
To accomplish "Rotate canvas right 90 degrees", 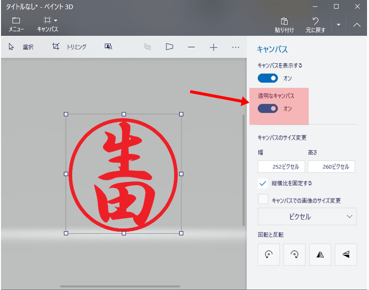I will [295, 254].
